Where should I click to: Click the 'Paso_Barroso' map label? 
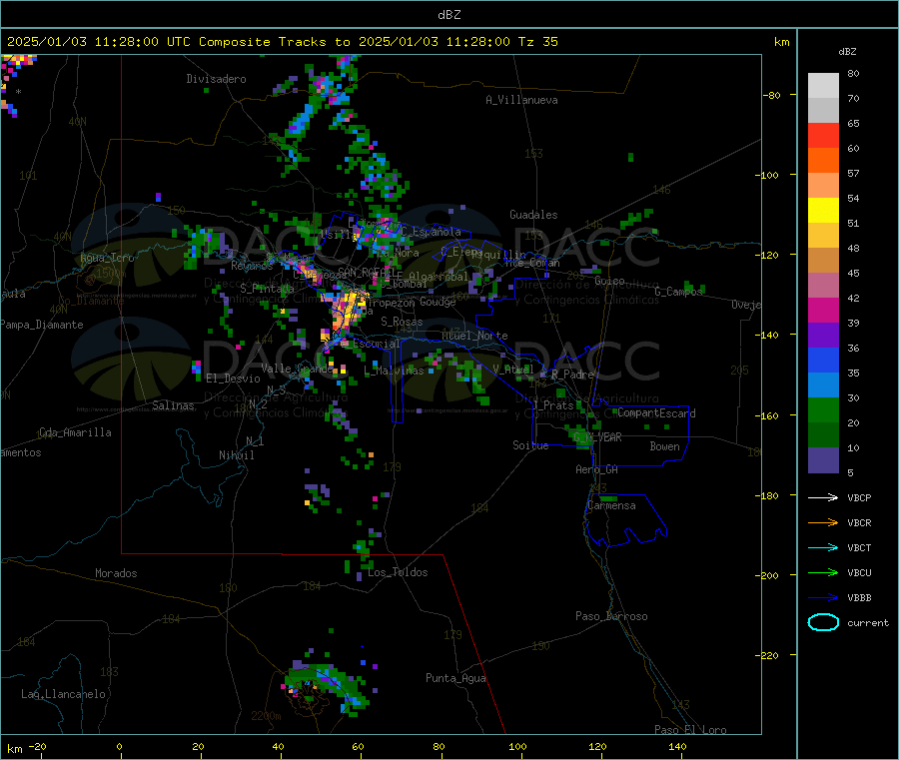click(x=611, y=616)
